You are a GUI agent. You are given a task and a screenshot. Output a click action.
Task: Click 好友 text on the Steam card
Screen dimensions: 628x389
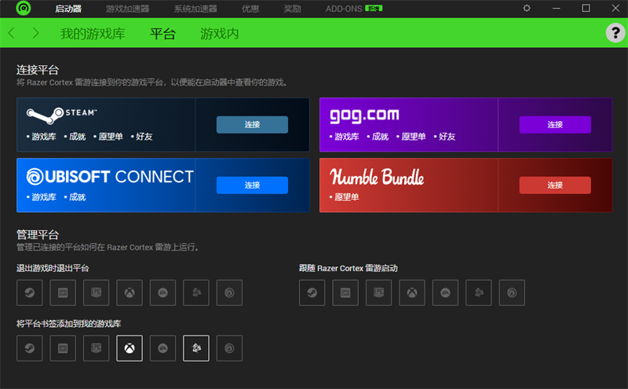tap(144, 137)
